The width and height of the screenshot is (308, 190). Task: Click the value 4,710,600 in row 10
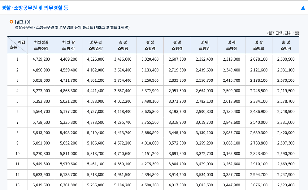(x=123, y=153)
